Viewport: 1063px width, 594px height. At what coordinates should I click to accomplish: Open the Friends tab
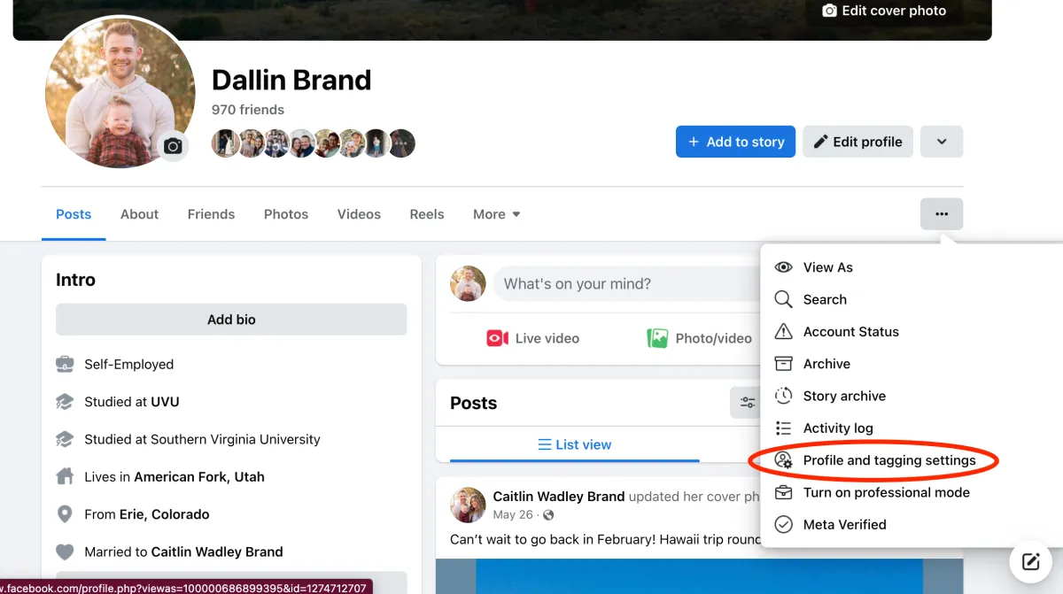tap(211, 214)
